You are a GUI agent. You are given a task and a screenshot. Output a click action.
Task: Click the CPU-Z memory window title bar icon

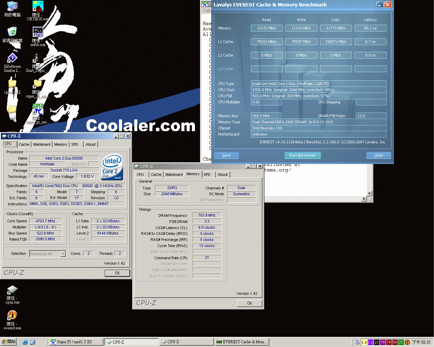[136, 166]
